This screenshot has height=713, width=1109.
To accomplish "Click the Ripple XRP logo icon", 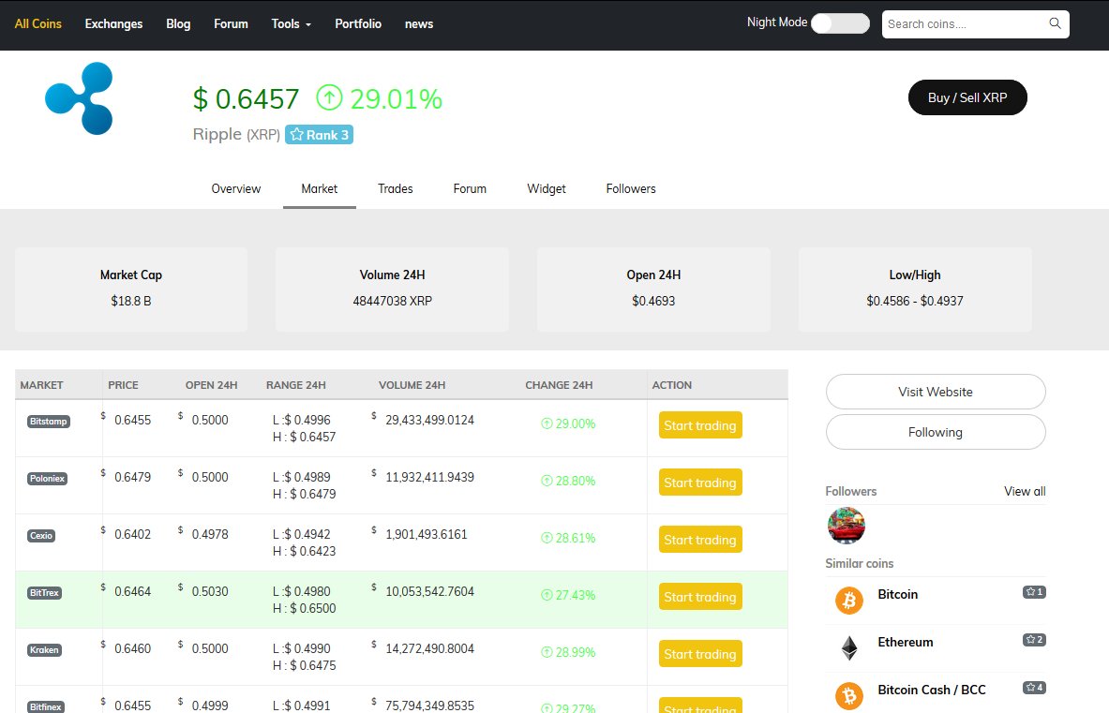I will tap(79, 98).
